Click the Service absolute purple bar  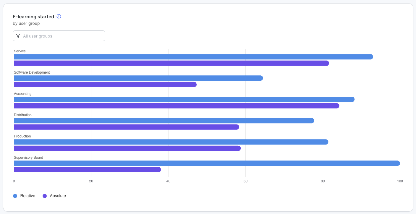171,63
